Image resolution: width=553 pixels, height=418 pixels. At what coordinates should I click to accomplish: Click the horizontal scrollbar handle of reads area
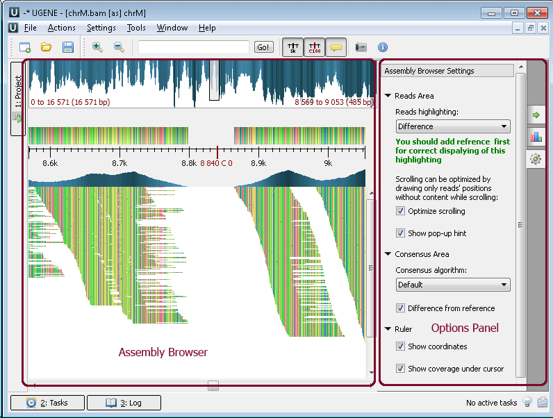click(213, 385)
